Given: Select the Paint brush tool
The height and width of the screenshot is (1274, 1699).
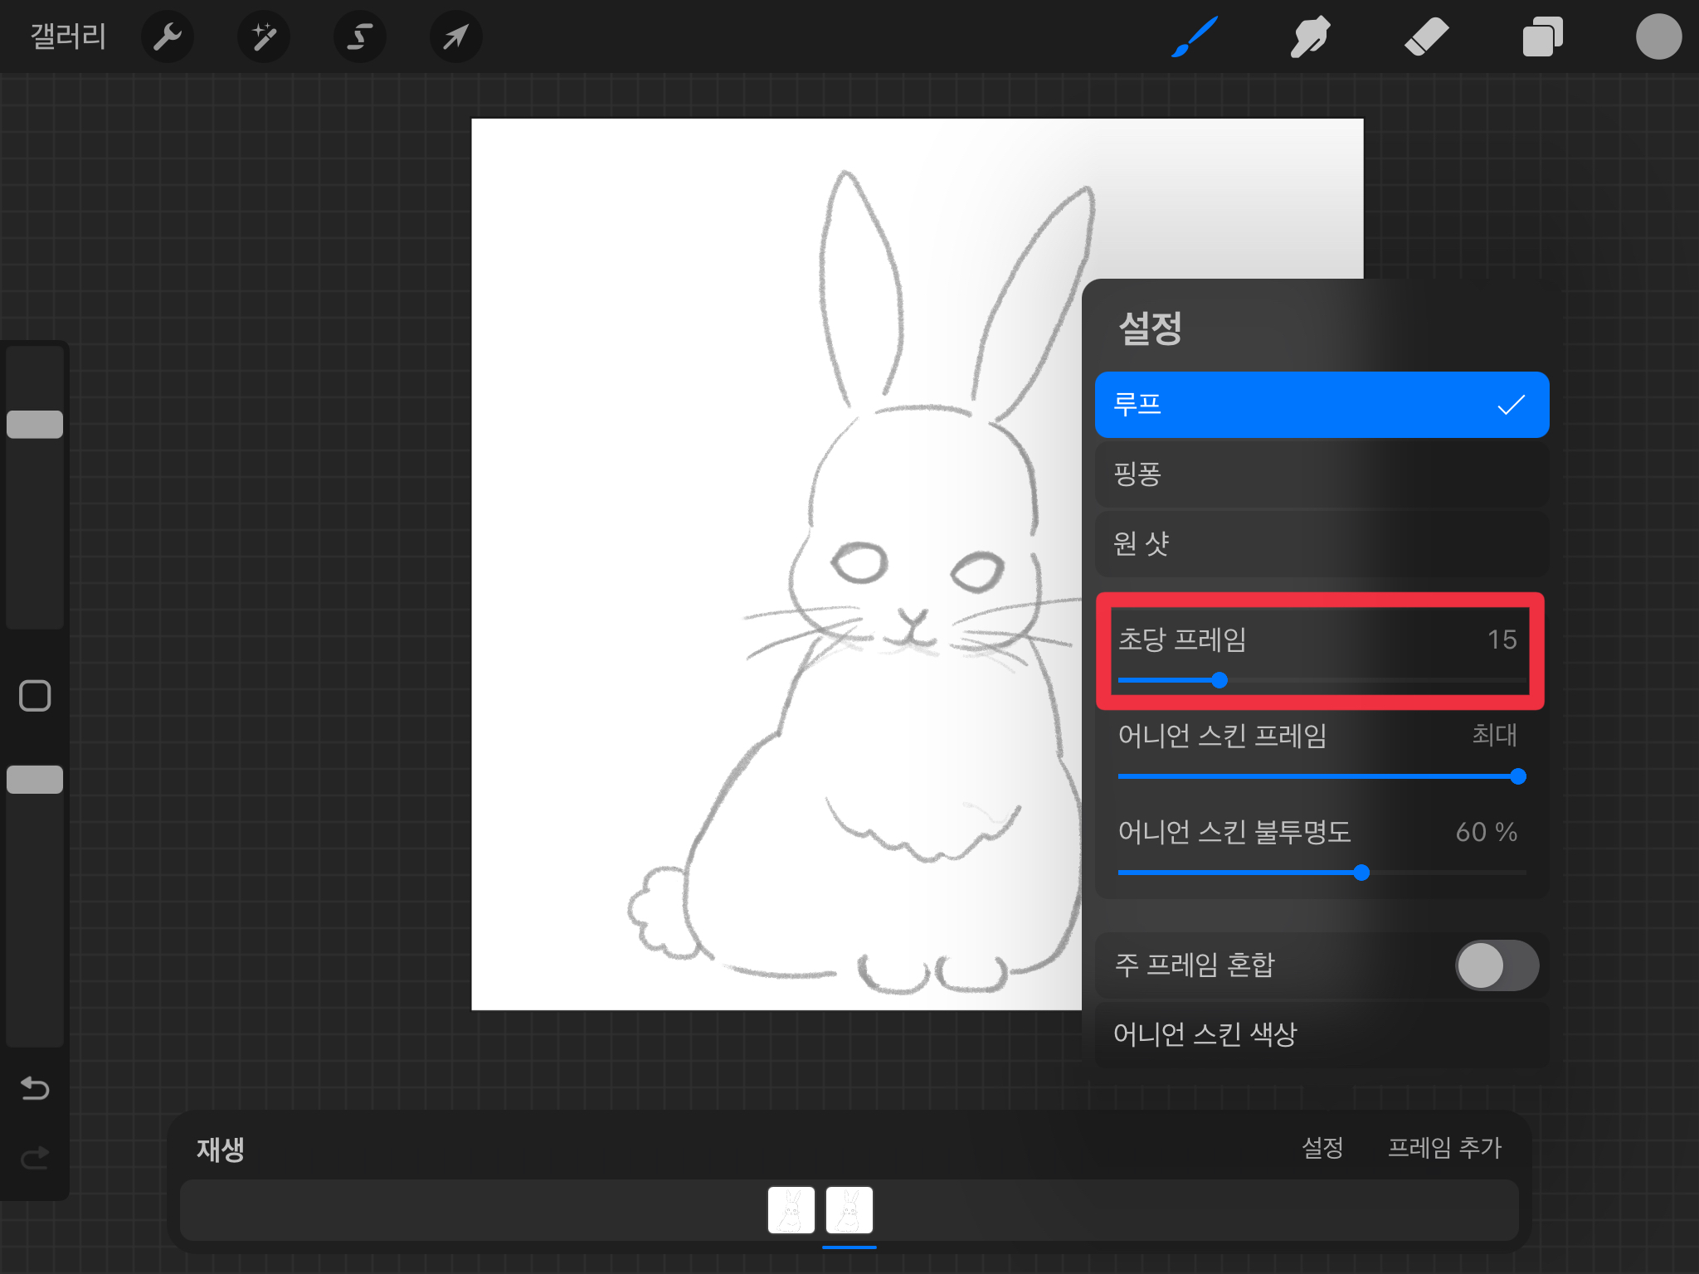Looking at the screenshot, I should click(1195, 36).
